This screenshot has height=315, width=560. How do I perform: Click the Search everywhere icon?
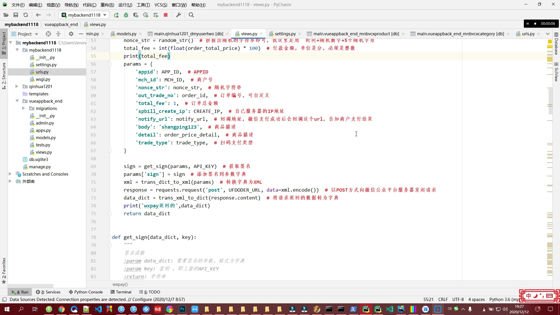(x=192, y=15)
